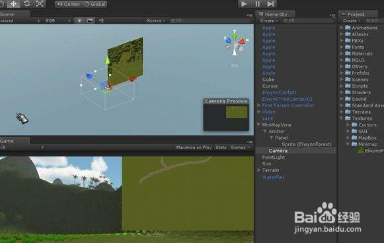Click the Hierarchy search field
The width and height of the screenshot is (384, 243).
point(308,20)
